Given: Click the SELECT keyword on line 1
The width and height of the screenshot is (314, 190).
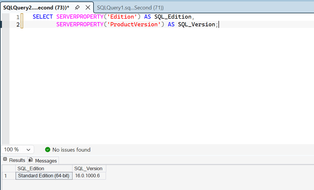Looking at the screenshot, I should point(43,17).
